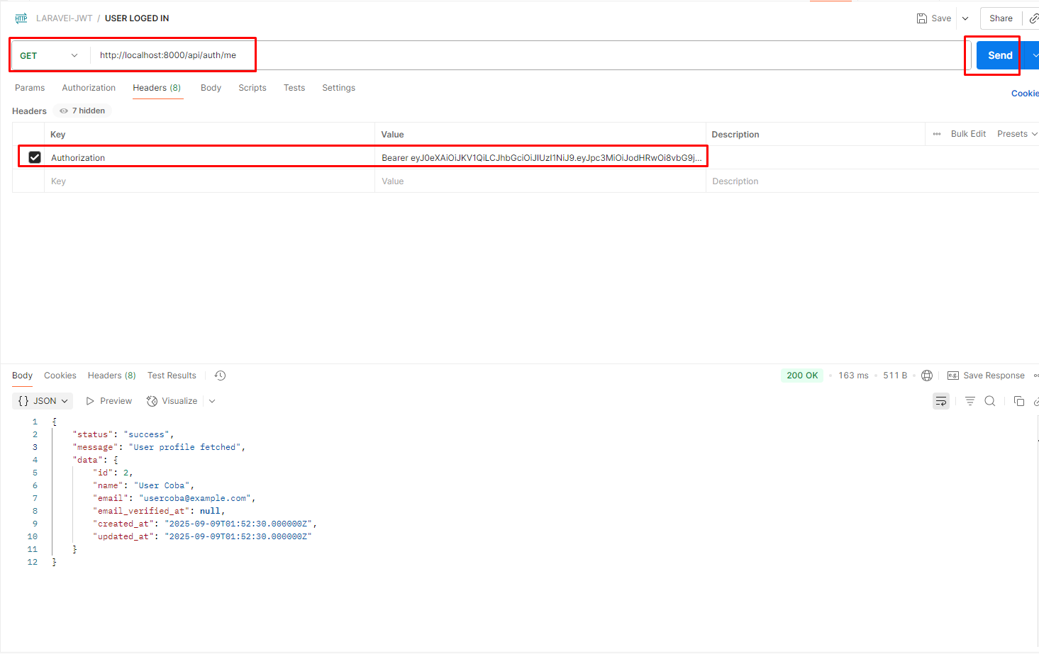1039x654 pixels.
Task: Click the Save disk icon
Action: 922,18
